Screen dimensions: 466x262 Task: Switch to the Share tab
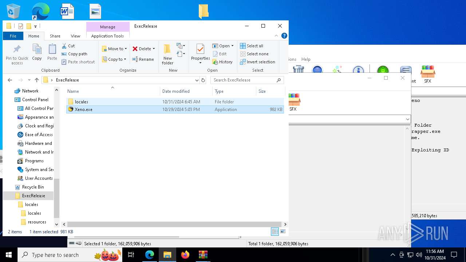click(55, 36)
